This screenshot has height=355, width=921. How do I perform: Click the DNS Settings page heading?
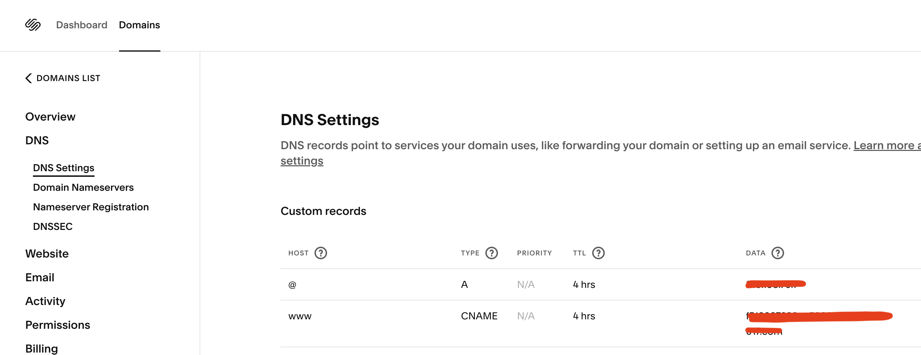330,119
